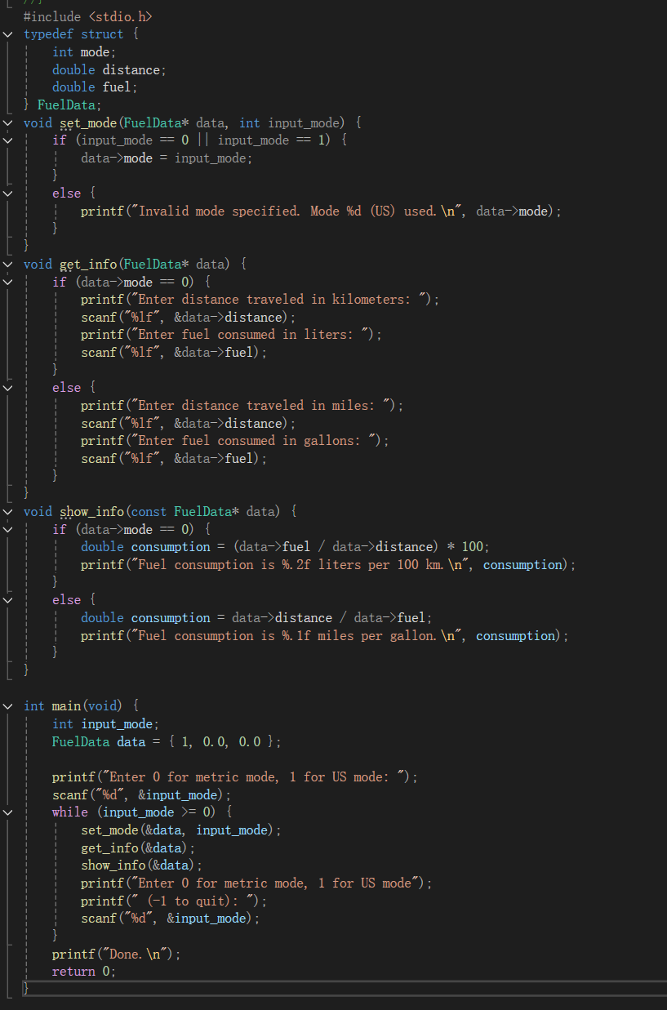The image size is (667, 1010).
Task: Fold the else block asking for miles
Action: click(7, 388)
